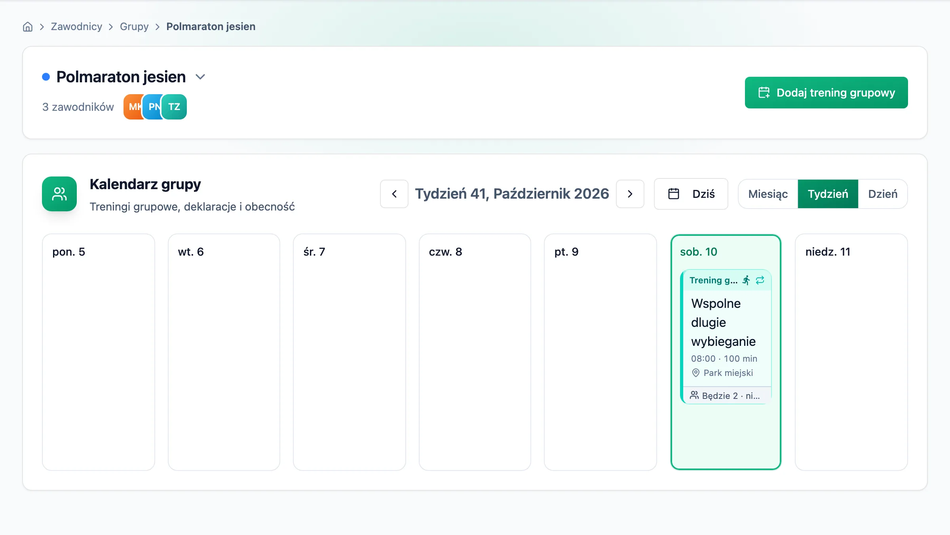This screenshot has width=950, height=535.
Task: Click the Będzie 2 attendance footer
Action: tap(727, 395)
